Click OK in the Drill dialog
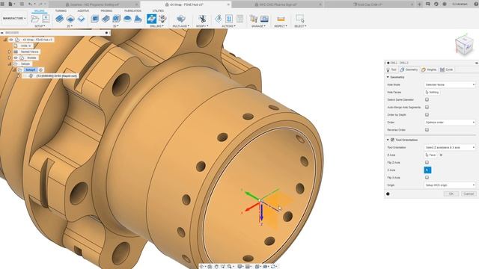Viewport: 479px width, 269px height. [x=451, y=194]
